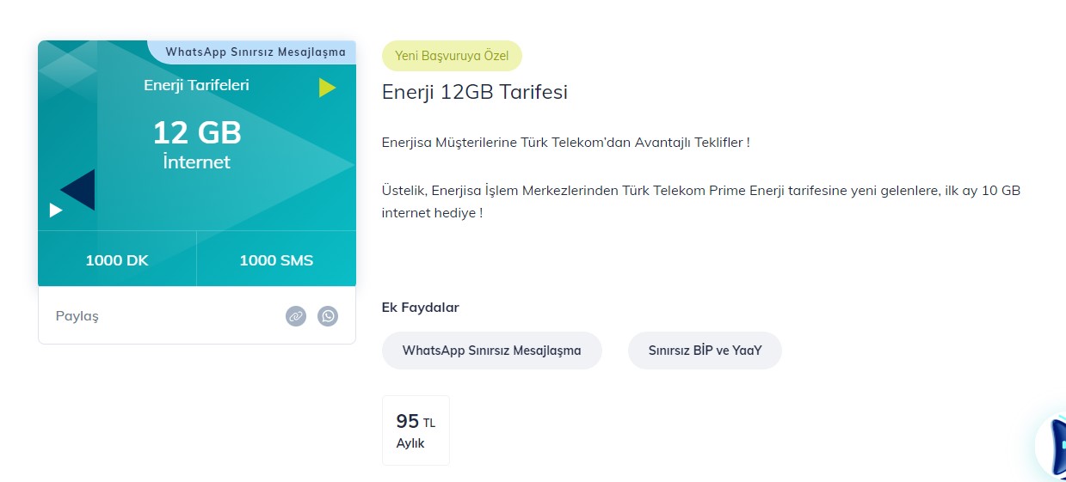Click the Enerji Tarifeleri card heading
The height and width of the screenshot is (482, 1066).
pos(197,85)
